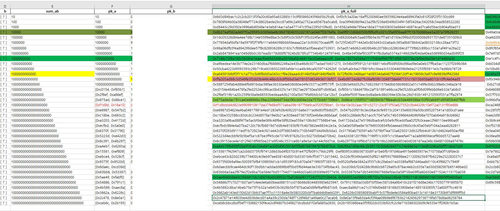Select red-text pk_a_full cell starting 0xf1d8ddd4d823

(x=349, y=105)
